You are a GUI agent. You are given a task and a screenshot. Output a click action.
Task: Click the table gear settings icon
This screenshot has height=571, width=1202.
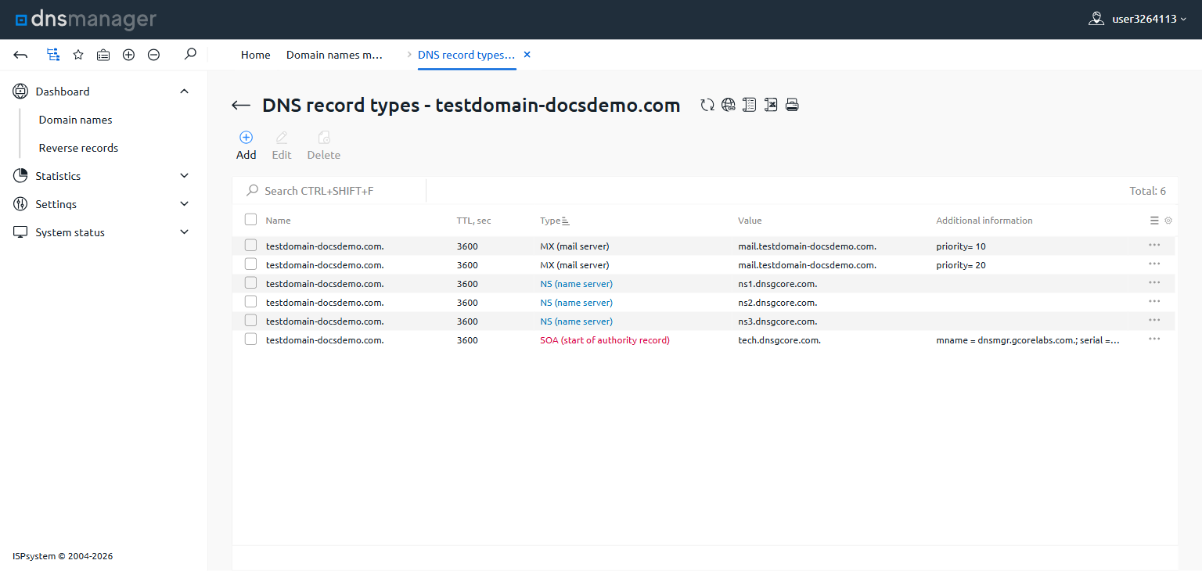coord(1168,221)
